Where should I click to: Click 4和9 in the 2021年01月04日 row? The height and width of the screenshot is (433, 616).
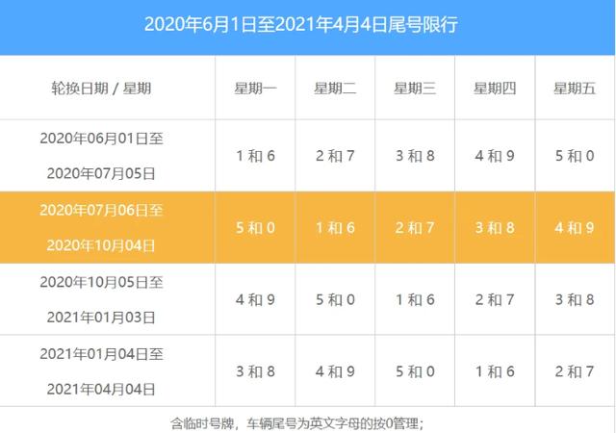point(335,371)
